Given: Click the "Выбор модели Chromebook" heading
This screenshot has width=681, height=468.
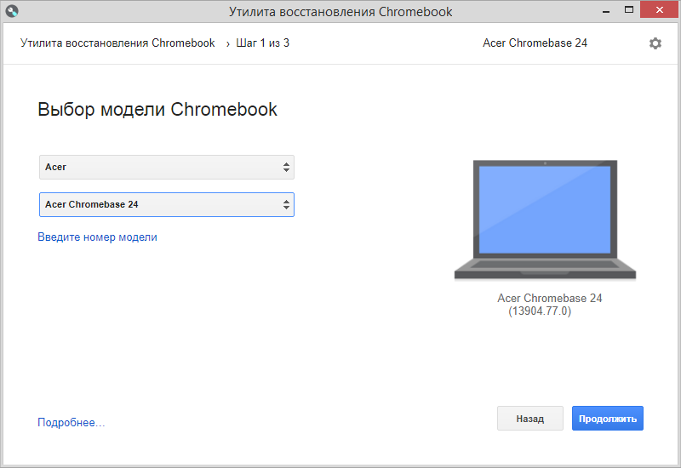Looking at the screenshot, I should [157, 110].
